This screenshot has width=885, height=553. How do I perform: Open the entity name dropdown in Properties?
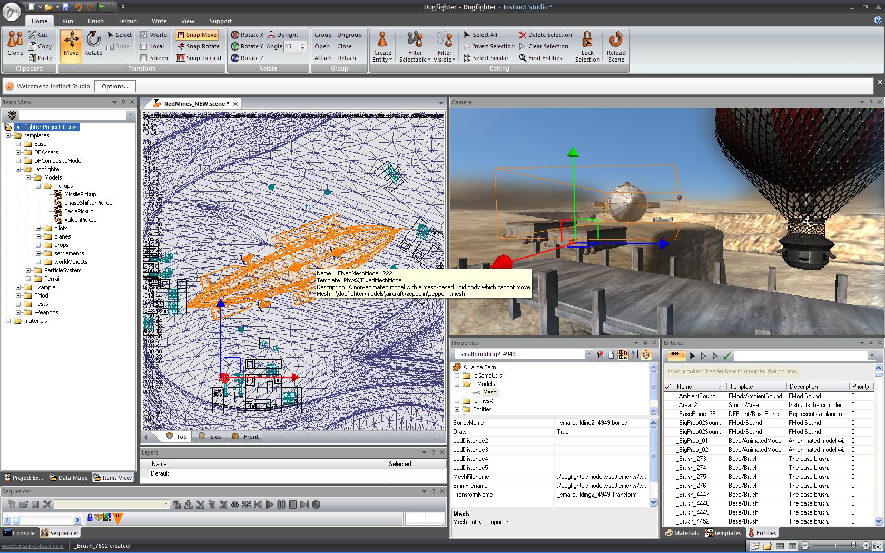click(589, 354)
